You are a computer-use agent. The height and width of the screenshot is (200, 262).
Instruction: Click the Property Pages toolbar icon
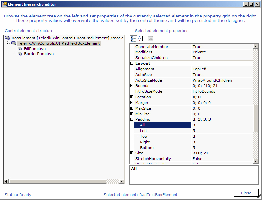coord(151,39)
